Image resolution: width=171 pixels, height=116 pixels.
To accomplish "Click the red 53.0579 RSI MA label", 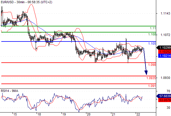I will pyautogui.click(x=164, y=100).
